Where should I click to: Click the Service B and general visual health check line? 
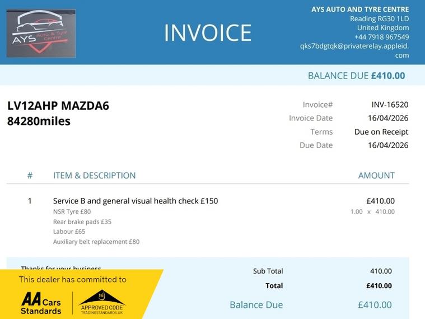pyautogui.click(x=136, y=201)
